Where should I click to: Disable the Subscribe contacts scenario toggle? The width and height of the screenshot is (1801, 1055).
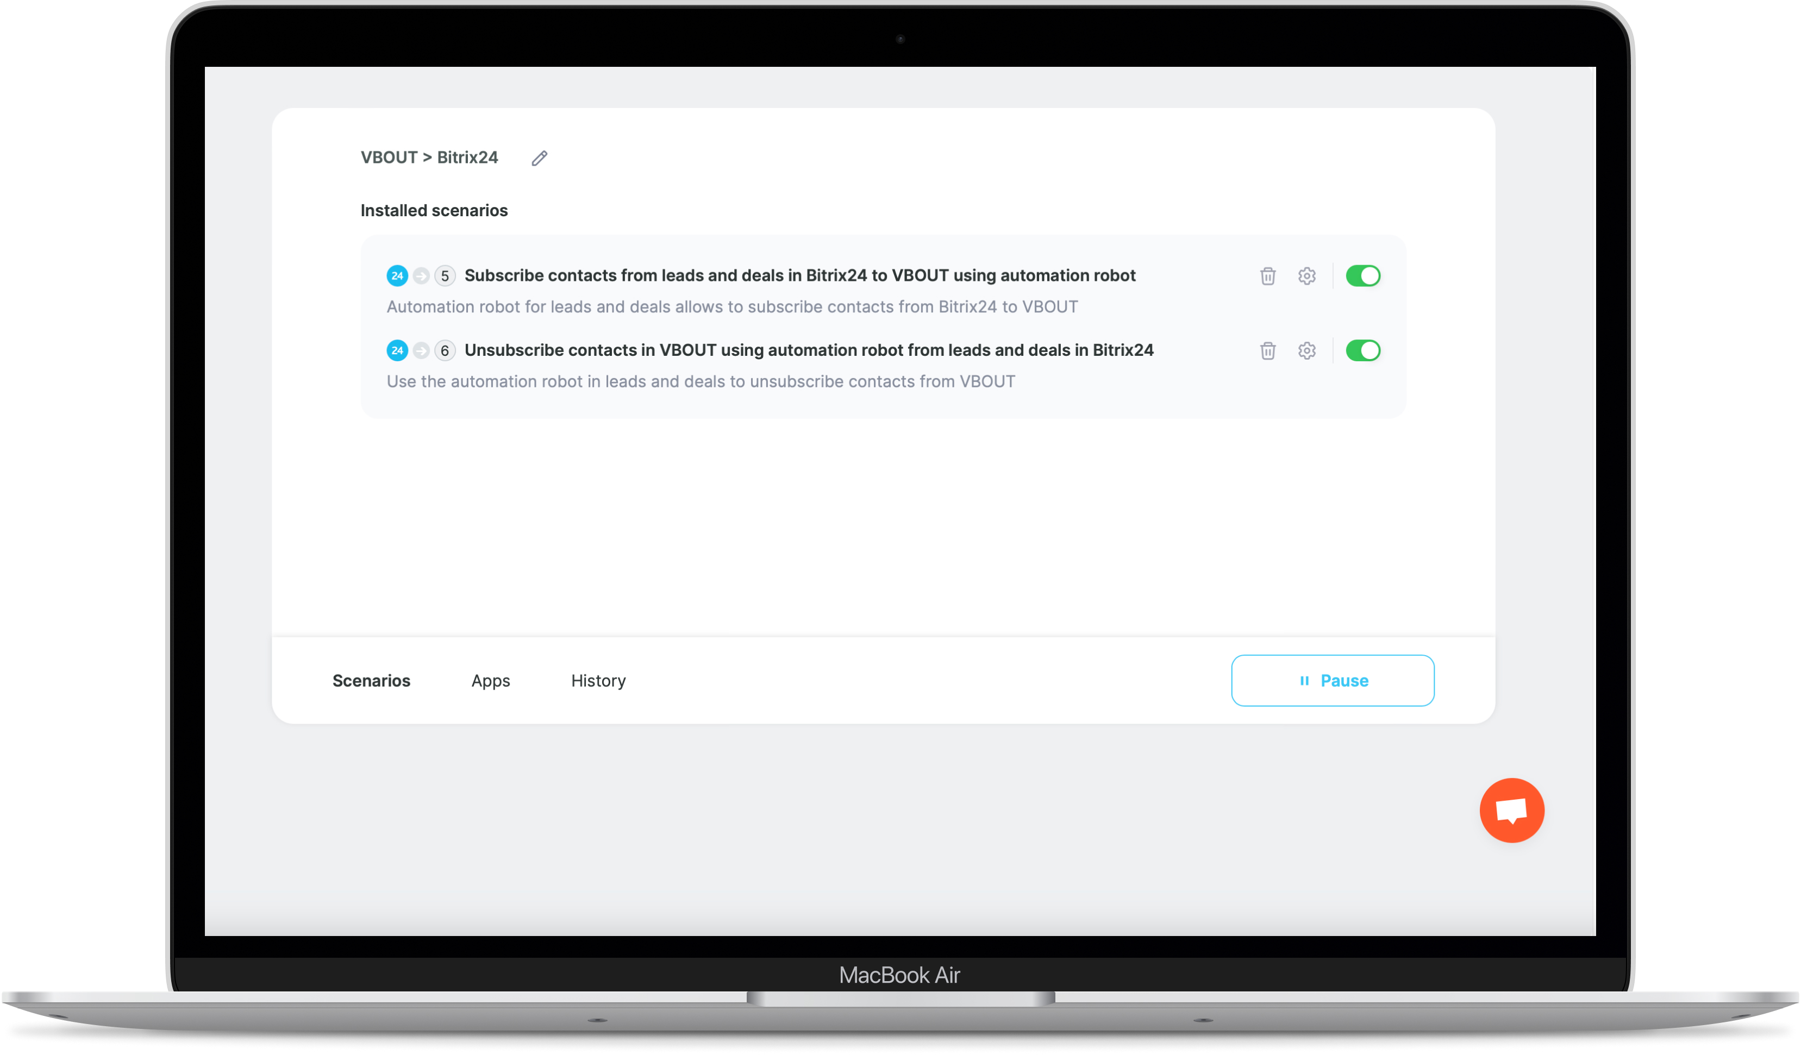coord(1363,276)
